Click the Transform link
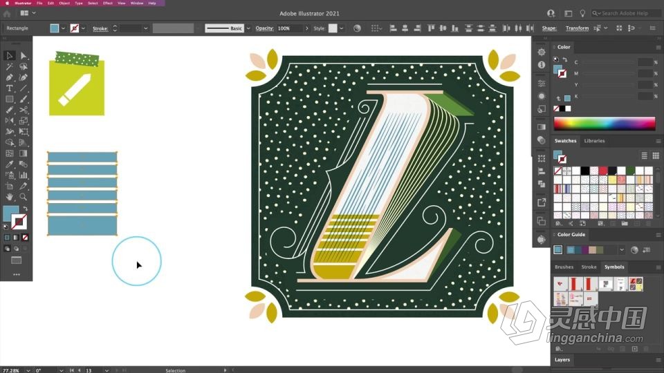The height and width of the screenshot is (373, 664). tap(577, 28)
